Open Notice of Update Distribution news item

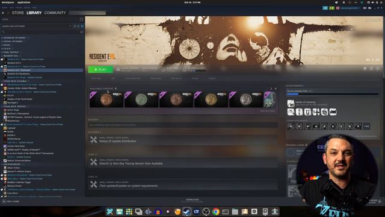183,140
